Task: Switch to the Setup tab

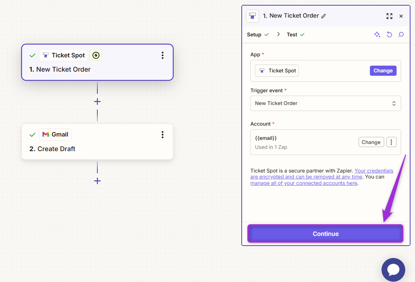Action: [x=258, y=34]
